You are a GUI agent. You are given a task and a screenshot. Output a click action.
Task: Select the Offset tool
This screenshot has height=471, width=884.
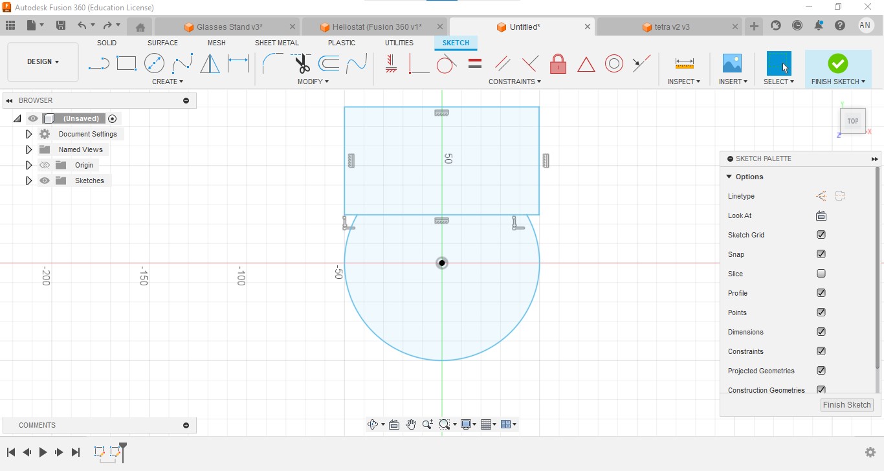(329, 63)
